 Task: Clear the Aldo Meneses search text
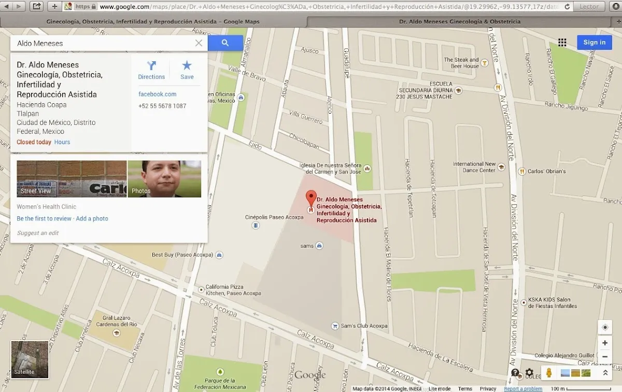tap(199, 43)
